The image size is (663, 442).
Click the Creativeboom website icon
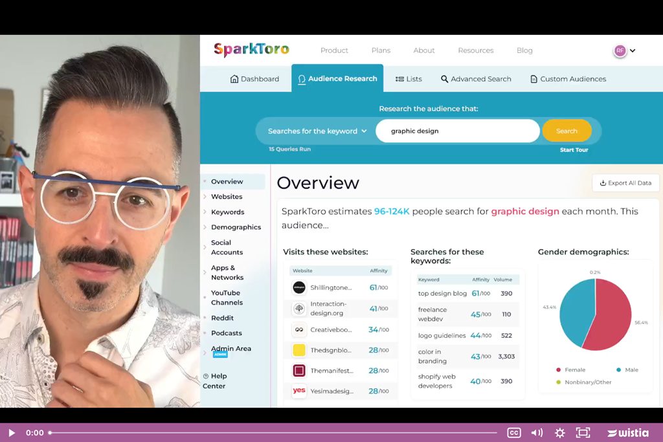coord(299,329)
